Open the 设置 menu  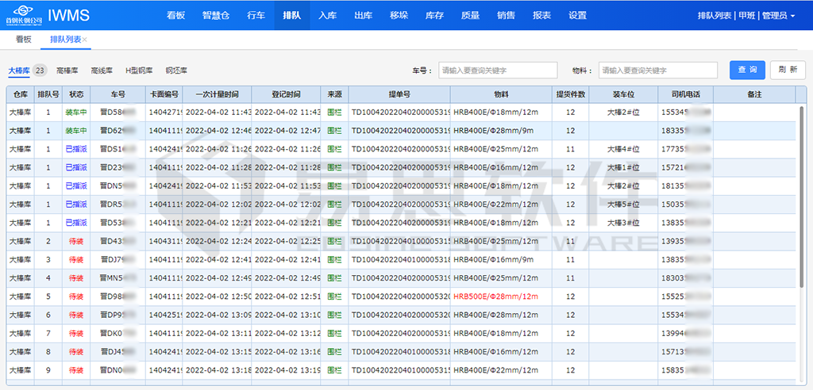point(577,16)
